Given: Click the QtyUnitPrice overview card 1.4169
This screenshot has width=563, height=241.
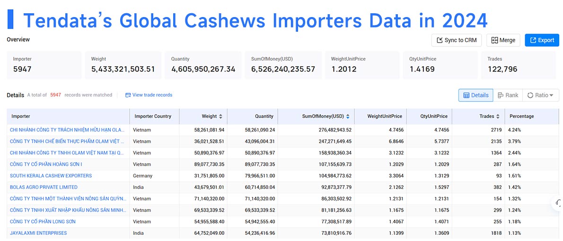Looking at the screenshot, I should [x=440, y=65].
